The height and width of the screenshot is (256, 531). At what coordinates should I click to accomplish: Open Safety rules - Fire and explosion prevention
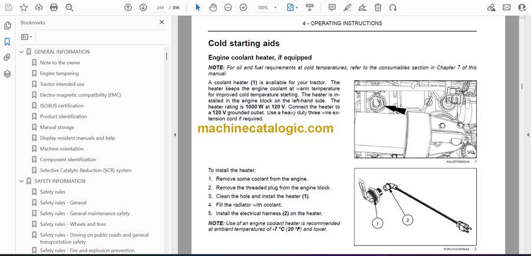(87, 251)
